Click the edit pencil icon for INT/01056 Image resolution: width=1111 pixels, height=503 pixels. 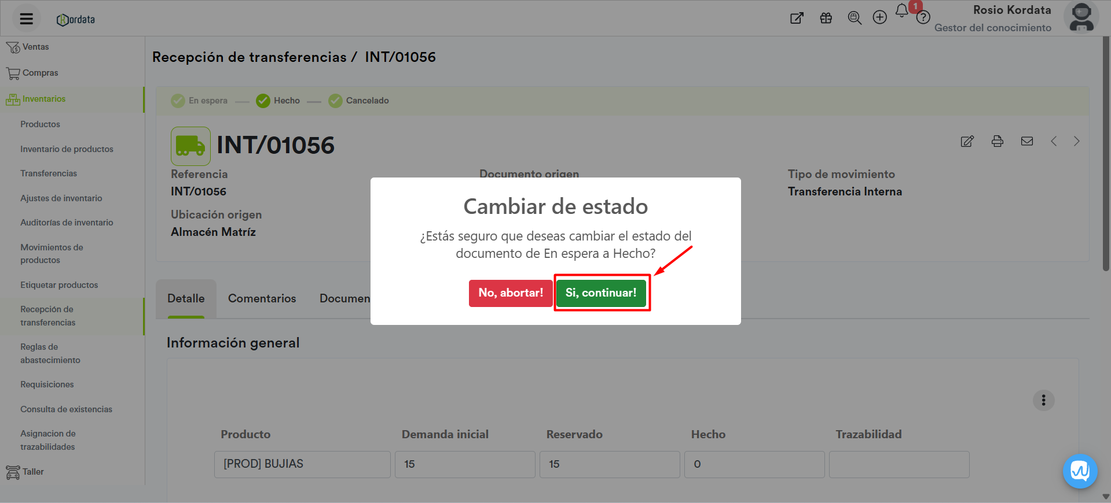(967, 141)
